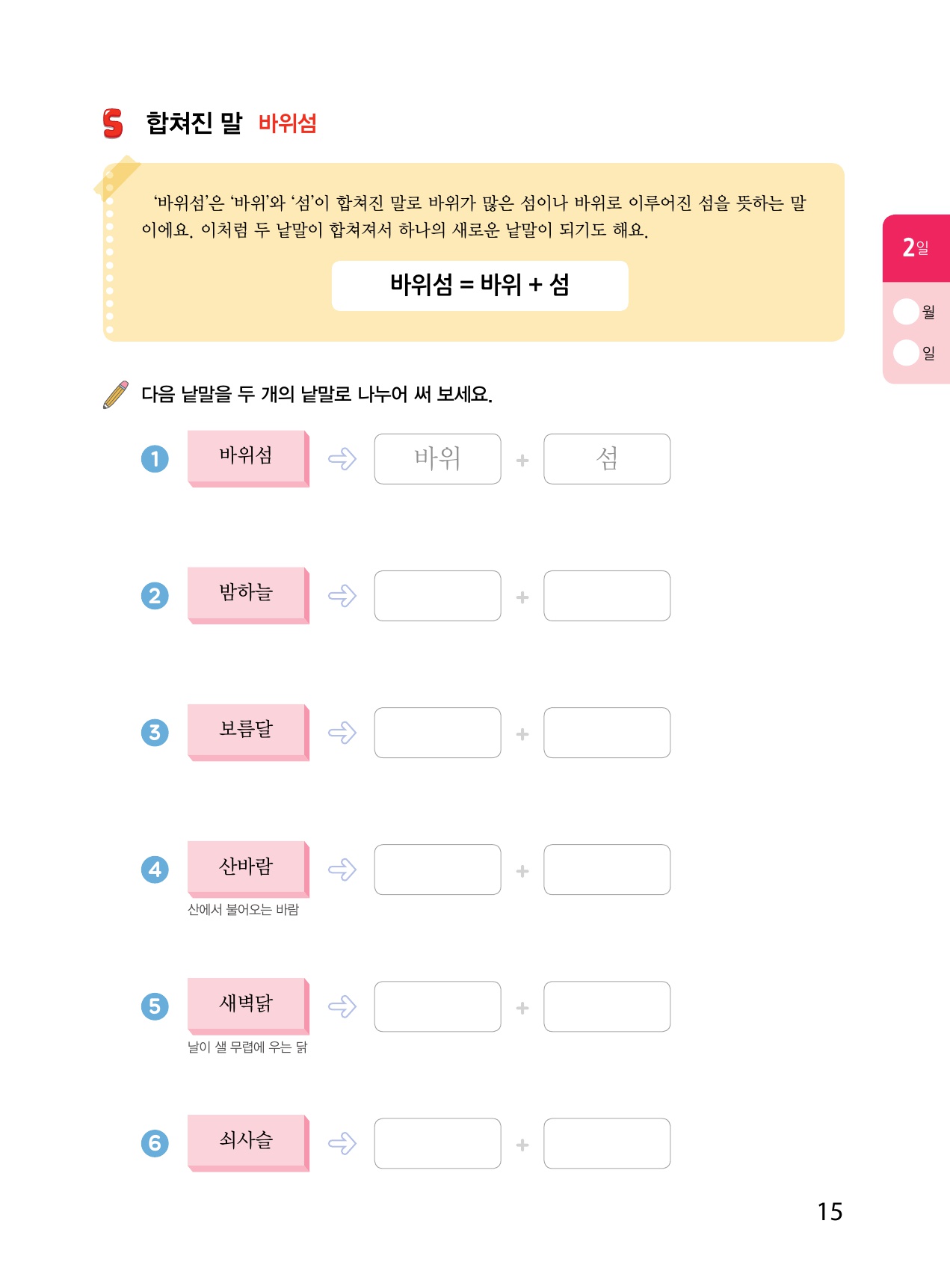950x1271 pixels.
Task: Click the month (월) circle
Action: tap(906, 312)
